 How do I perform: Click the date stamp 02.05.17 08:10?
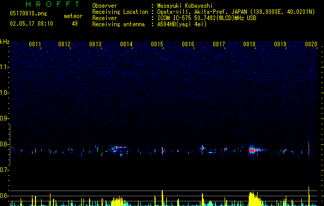pos(31,24)
